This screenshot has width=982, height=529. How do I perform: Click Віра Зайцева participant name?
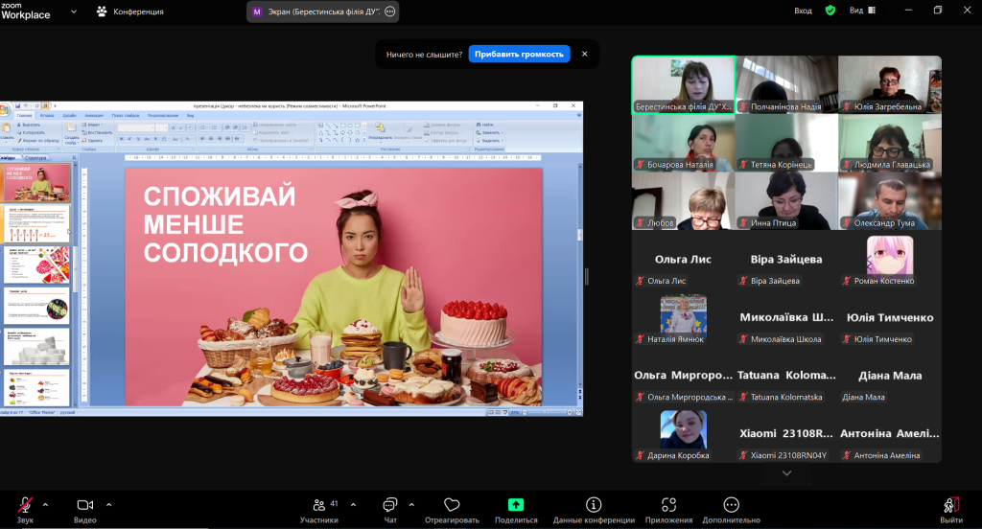coord(786,259)
